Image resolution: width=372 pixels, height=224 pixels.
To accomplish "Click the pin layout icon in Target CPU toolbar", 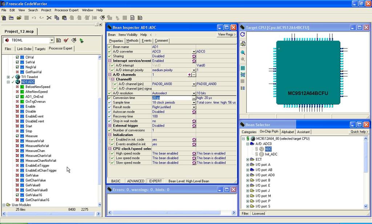I will tap(243, 75).
